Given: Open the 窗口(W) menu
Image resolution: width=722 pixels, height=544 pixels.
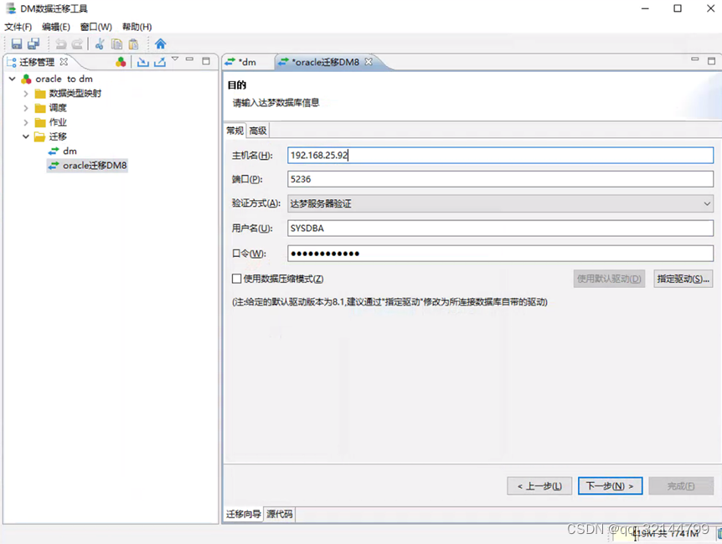Looking at the screenshot, I should 95,27.
